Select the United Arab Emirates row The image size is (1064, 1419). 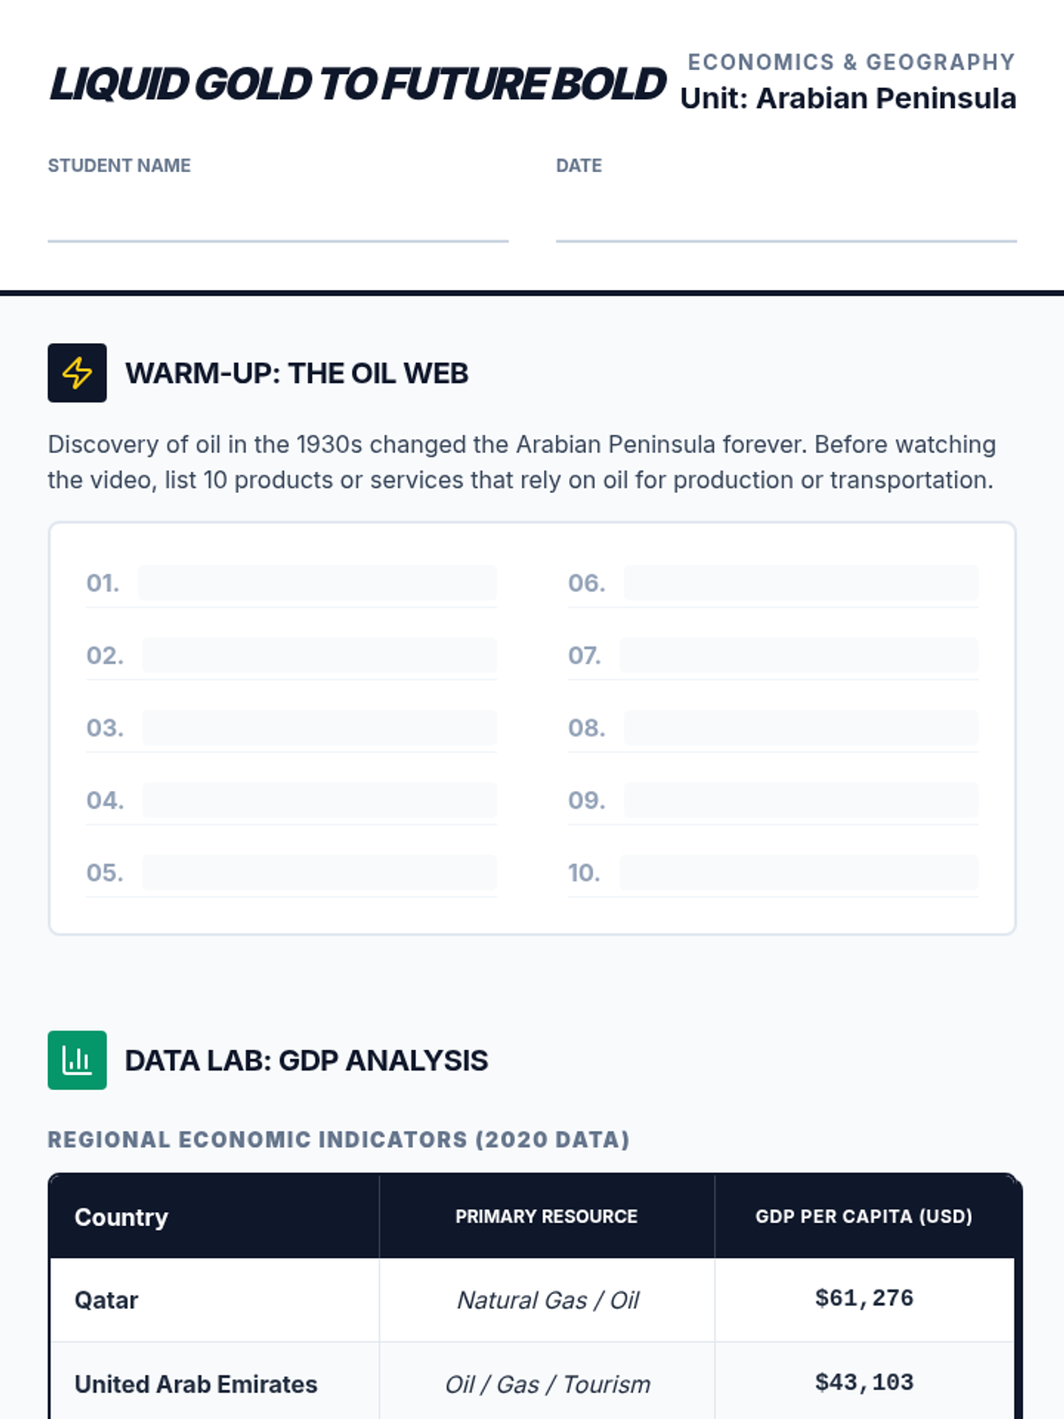coord(196,1384)
